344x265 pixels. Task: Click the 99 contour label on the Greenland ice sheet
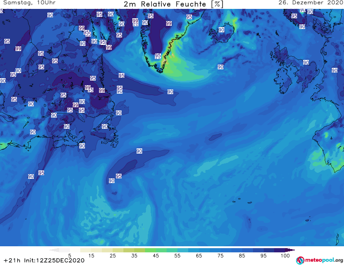tap(168, 23)
